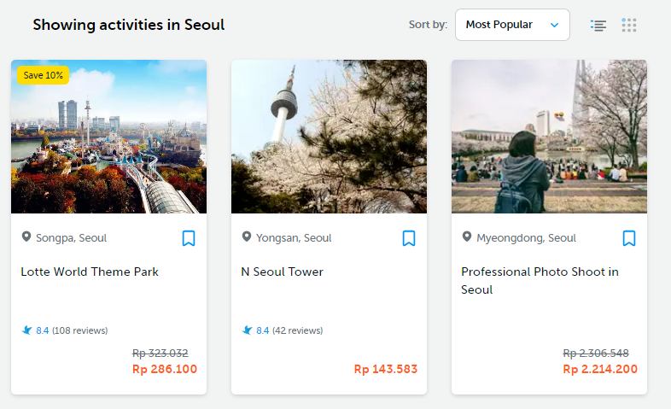
Task: Open the Myeongdong photo shoot image
Action: [x=549, y=137]
